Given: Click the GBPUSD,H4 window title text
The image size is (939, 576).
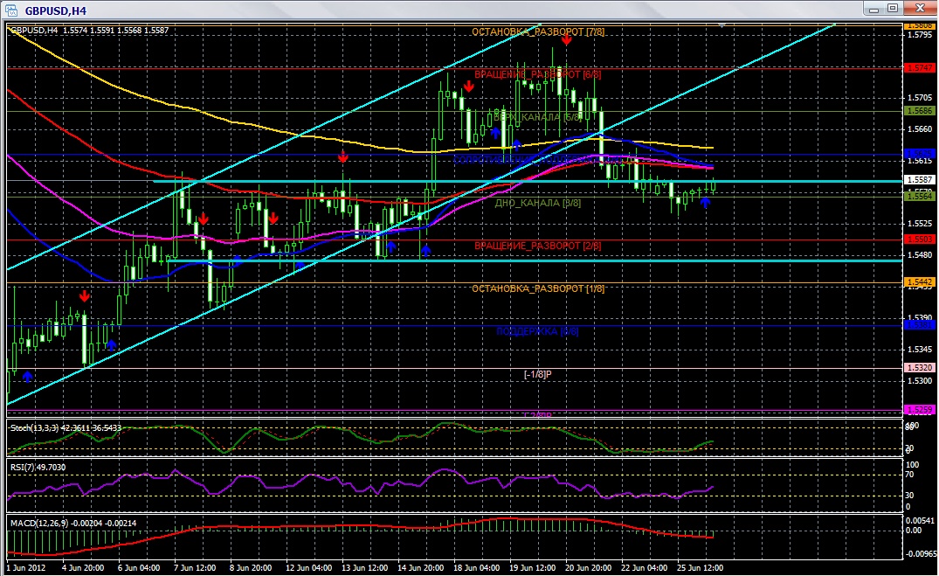Looking at the screenshot, I should coord(55,10).
